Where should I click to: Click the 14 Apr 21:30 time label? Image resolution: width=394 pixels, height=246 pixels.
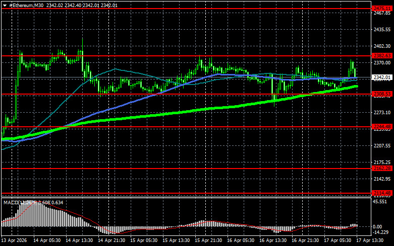[111, 240]
